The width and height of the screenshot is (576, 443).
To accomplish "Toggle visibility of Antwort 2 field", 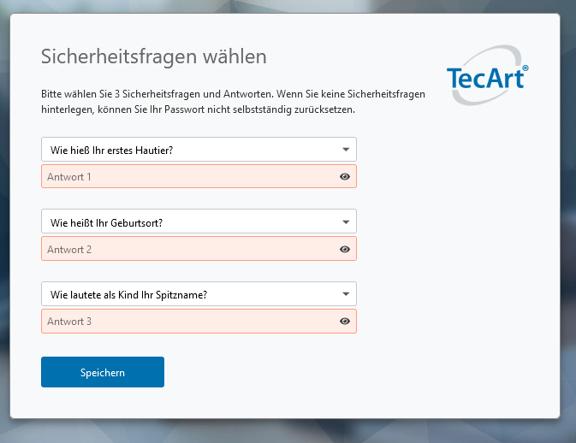I will [x=345, y=249].
